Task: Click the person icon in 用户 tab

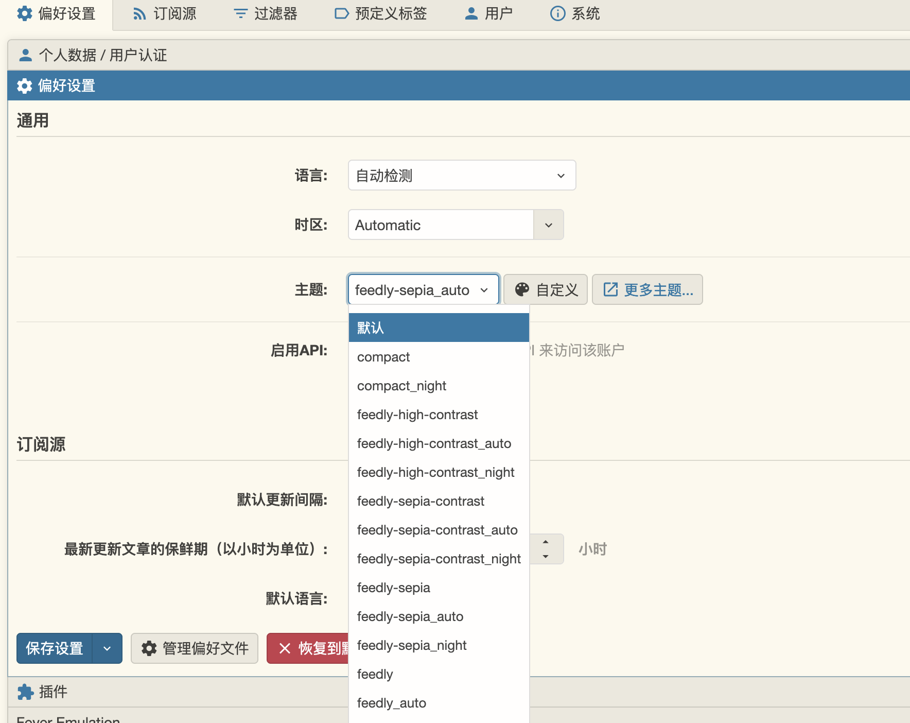Action: point(471,14)
